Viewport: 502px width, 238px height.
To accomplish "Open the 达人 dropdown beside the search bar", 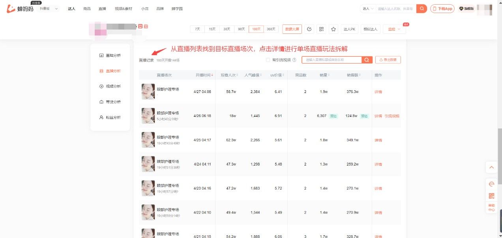I will click(x=367, y=8).
